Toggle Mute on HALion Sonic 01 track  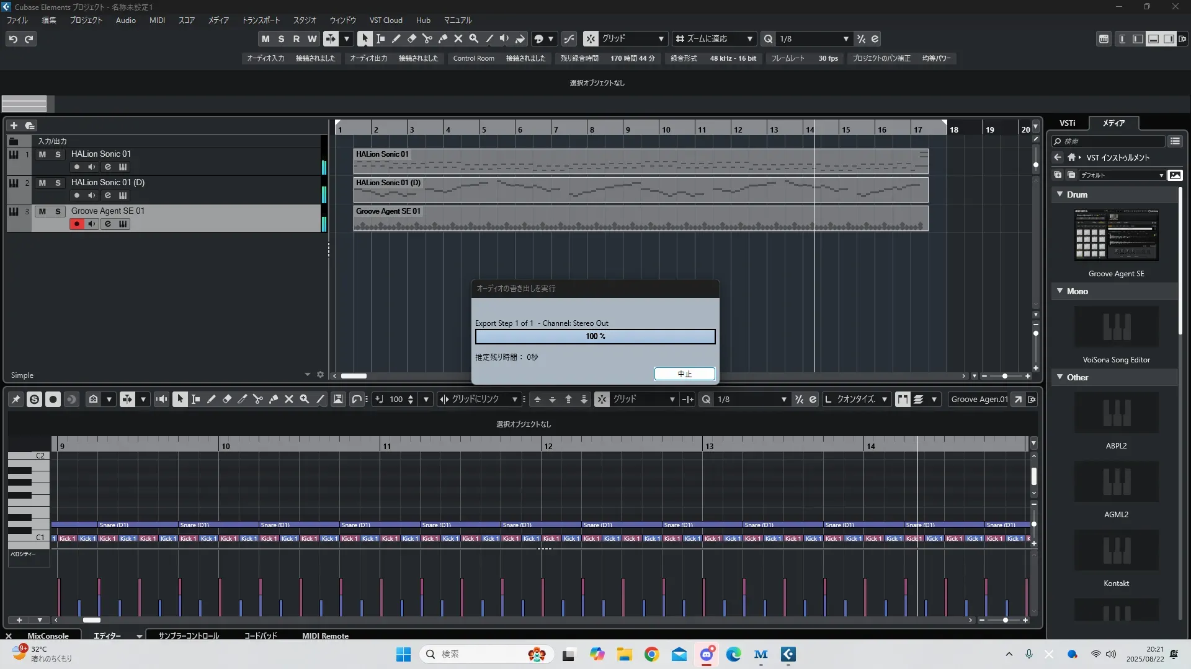(42, 154)
